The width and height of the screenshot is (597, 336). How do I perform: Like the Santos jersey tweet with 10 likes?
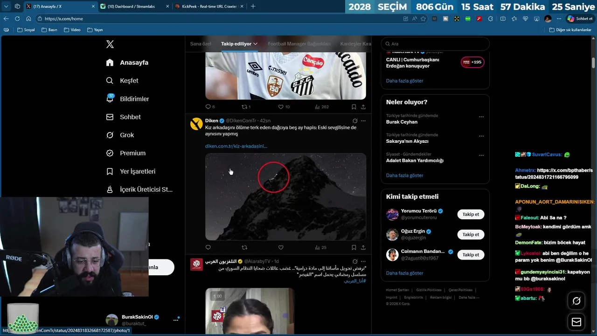(x=284, y=107)
